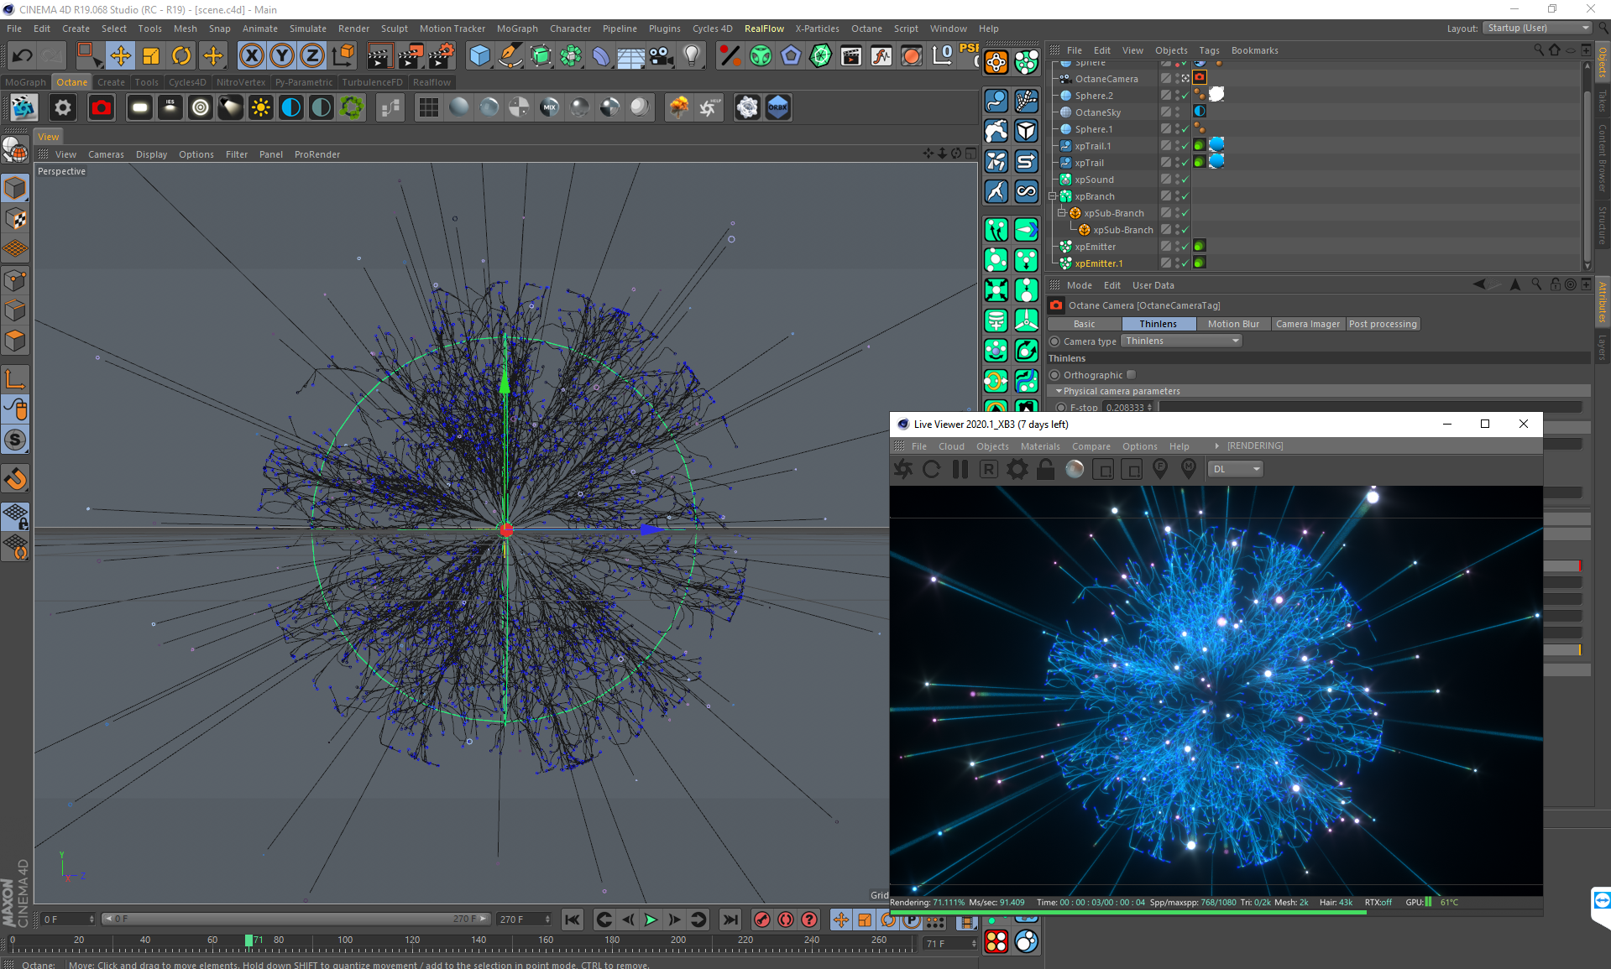This screenshot has height=969, width=1611.
Task: Switch to the Motion Blur tab
Action: [1232, 325]
